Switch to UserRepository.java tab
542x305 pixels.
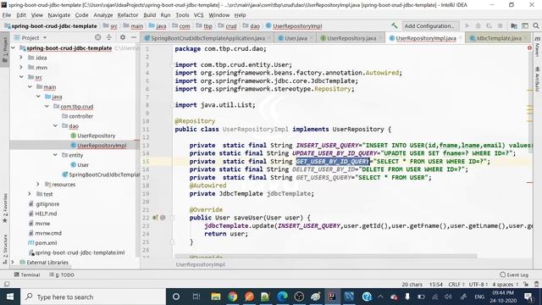pyautogui.click(x=351, y=38)
